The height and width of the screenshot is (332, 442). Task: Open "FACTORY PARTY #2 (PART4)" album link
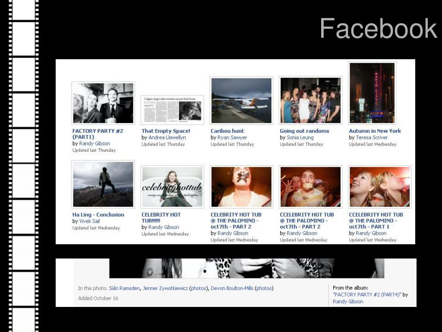click(367, 295)
